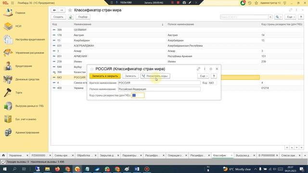Click the notifications bell icon with badge

pyautogui.click(x=243, y=3)
